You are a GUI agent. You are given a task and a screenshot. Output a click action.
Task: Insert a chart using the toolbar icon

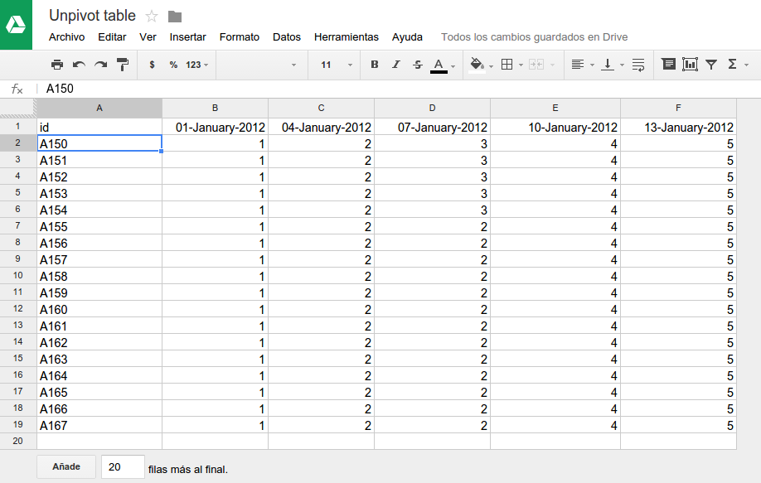(x=690, y=65)
